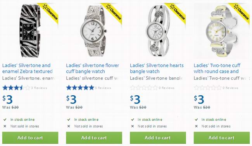Open the Ladies' silvertone flower cuff bangle link
The height and width of the screenshot is (146, 252).
(x=92, y=68)
